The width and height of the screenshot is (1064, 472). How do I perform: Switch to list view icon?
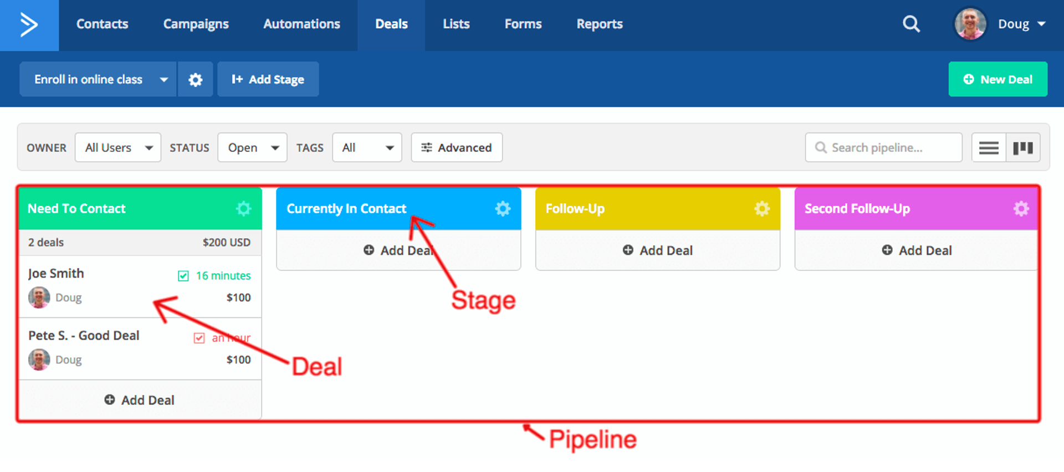coord(989,148)
